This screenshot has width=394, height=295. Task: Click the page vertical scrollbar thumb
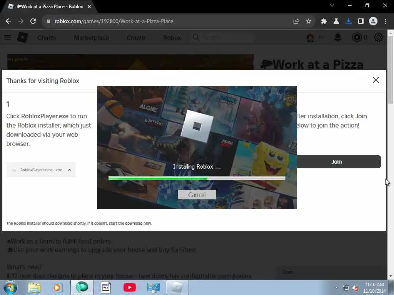point(391,70)
